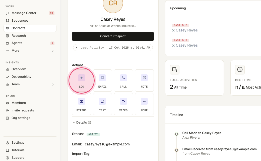
Task: Select Contacts in the sidebar
Action: 30,28
